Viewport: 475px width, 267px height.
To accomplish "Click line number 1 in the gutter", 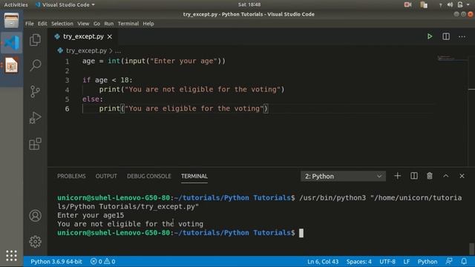I will [67, 62].
